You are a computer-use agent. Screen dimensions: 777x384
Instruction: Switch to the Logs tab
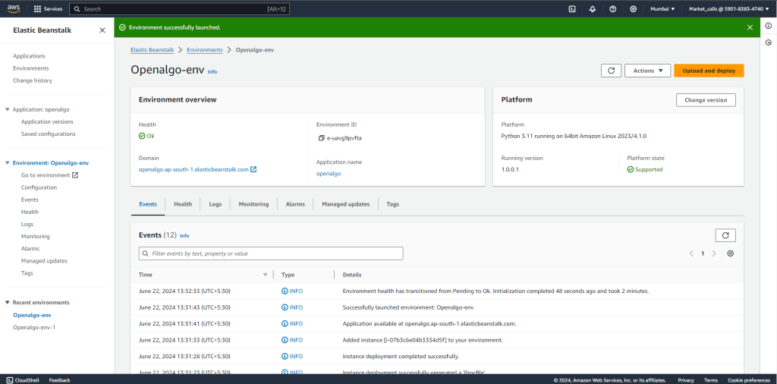pyautogui.click(x=215, y=204)
